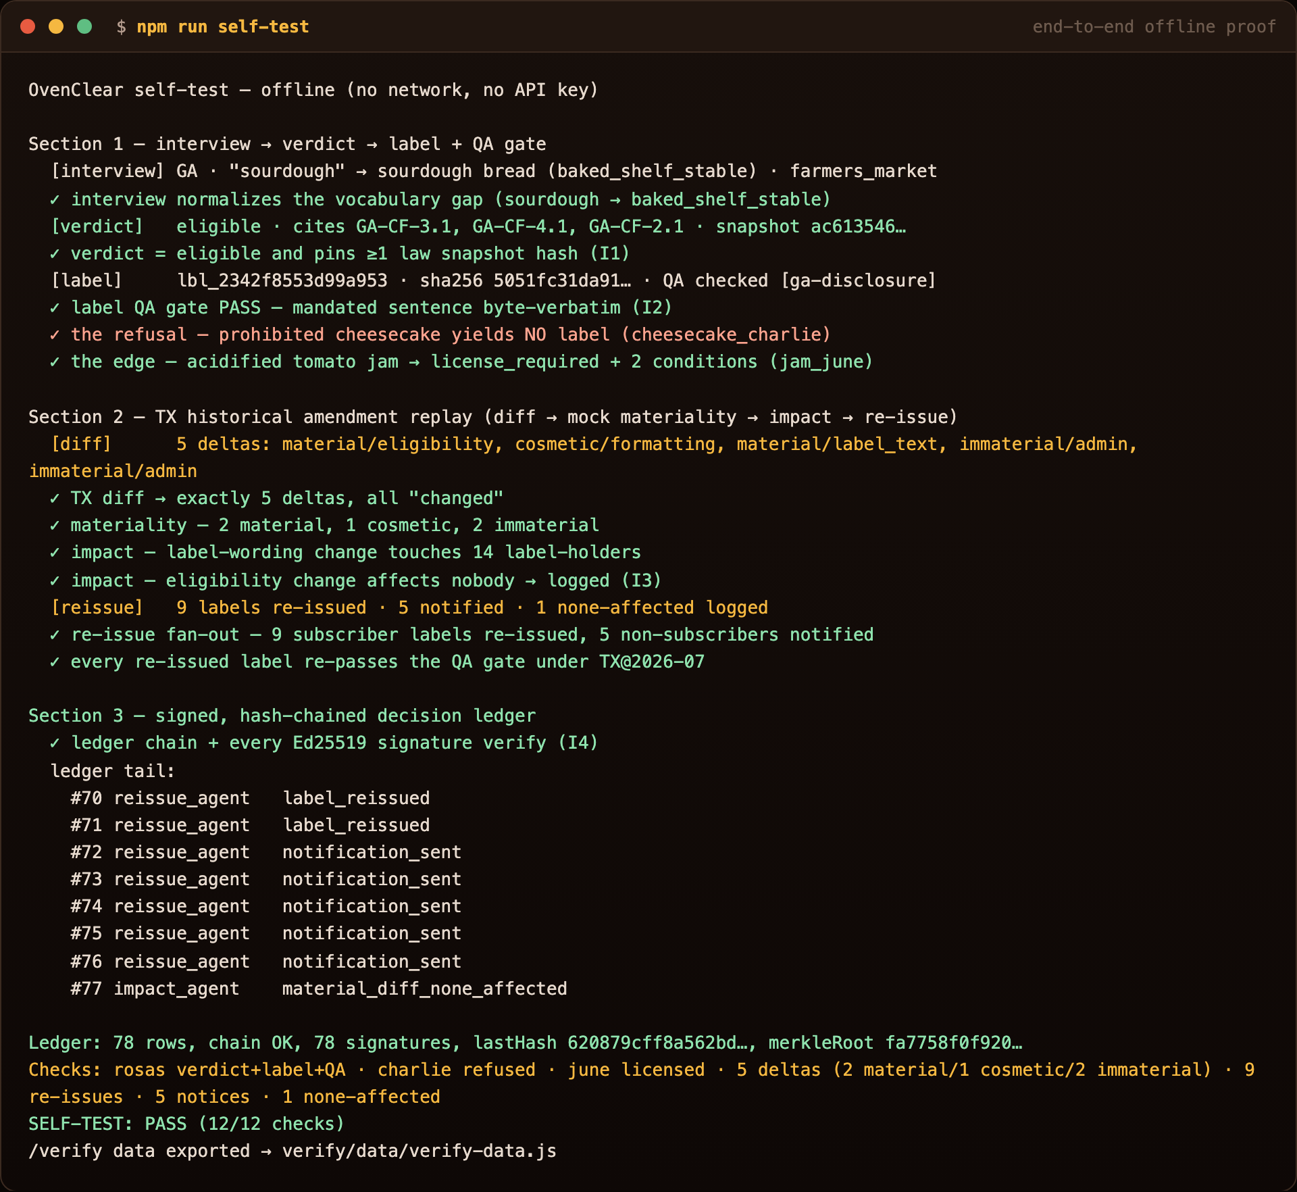This screenshot has height=1192, width=1297.
Task: Click the '[reissue] 9 labels re-issued' line
Action: (409, 607)
